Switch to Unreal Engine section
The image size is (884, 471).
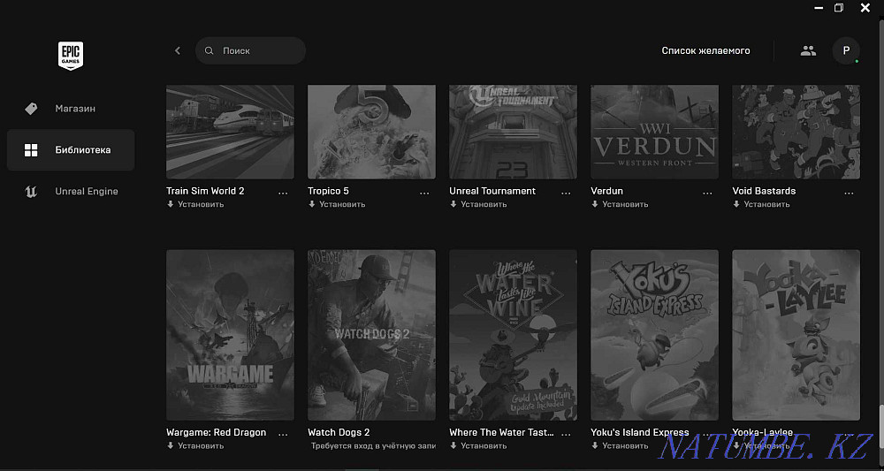tap(86, 192)
